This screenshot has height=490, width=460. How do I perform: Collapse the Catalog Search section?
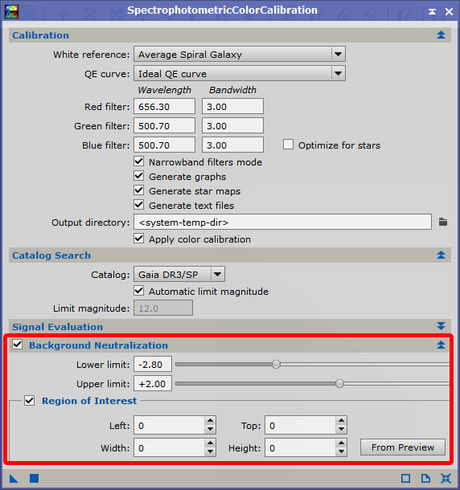coord(441,255)
